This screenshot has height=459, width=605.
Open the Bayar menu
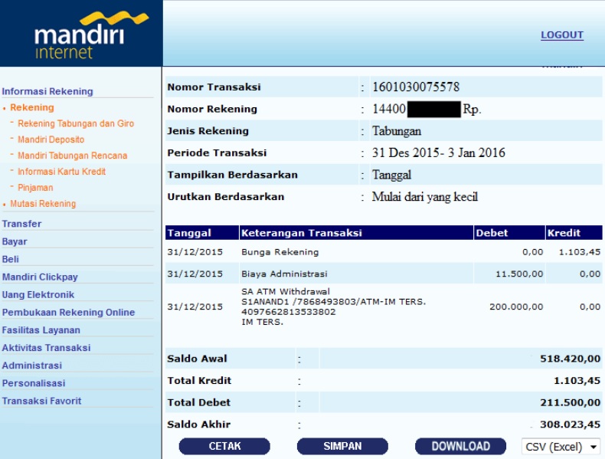(x=15, y=241)
